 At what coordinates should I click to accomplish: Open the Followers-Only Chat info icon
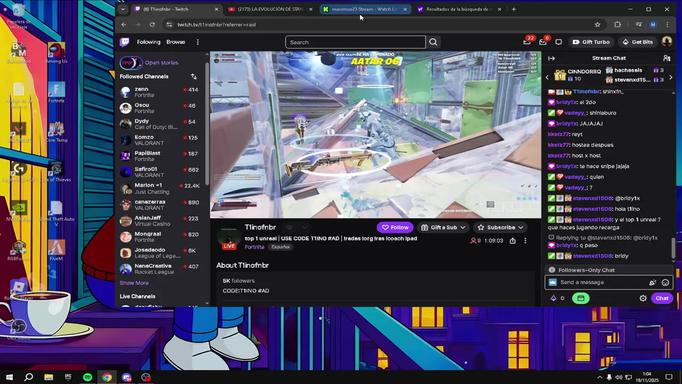point(552,270)
